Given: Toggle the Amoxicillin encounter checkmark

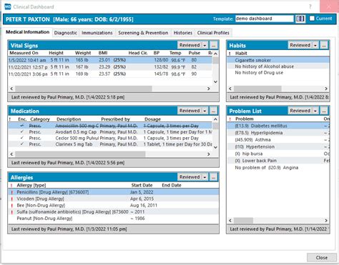Looking at the screenshot, I should pos(22,126).
